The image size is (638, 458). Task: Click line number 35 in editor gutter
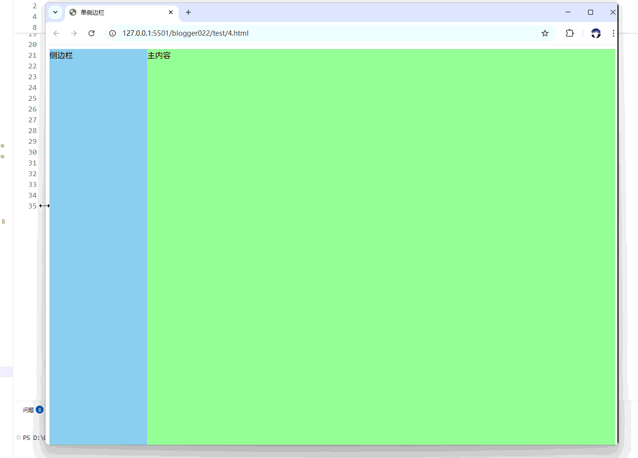(x=32, y=206)
